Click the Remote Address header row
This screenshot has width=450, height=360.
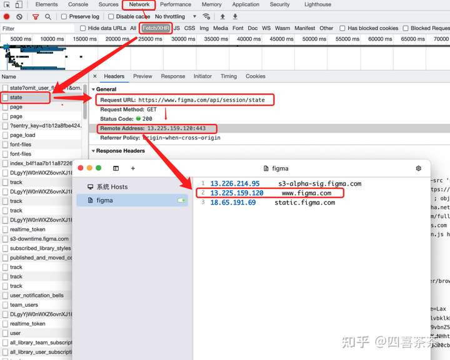click(x=269, y=128)
